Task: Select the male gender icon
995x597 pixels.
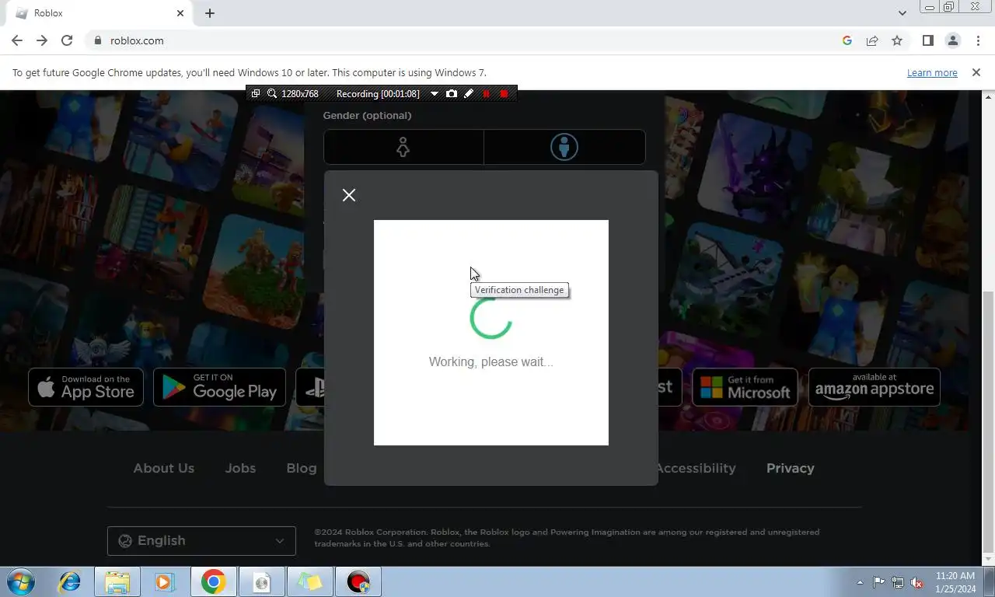Action: (564, 147)
